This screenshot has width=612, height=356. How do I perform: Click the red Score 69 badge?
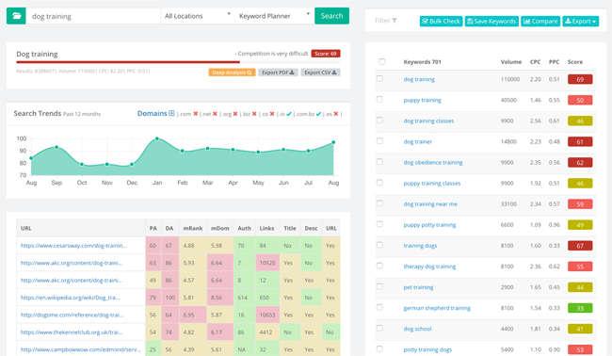[x=326, y=54]
